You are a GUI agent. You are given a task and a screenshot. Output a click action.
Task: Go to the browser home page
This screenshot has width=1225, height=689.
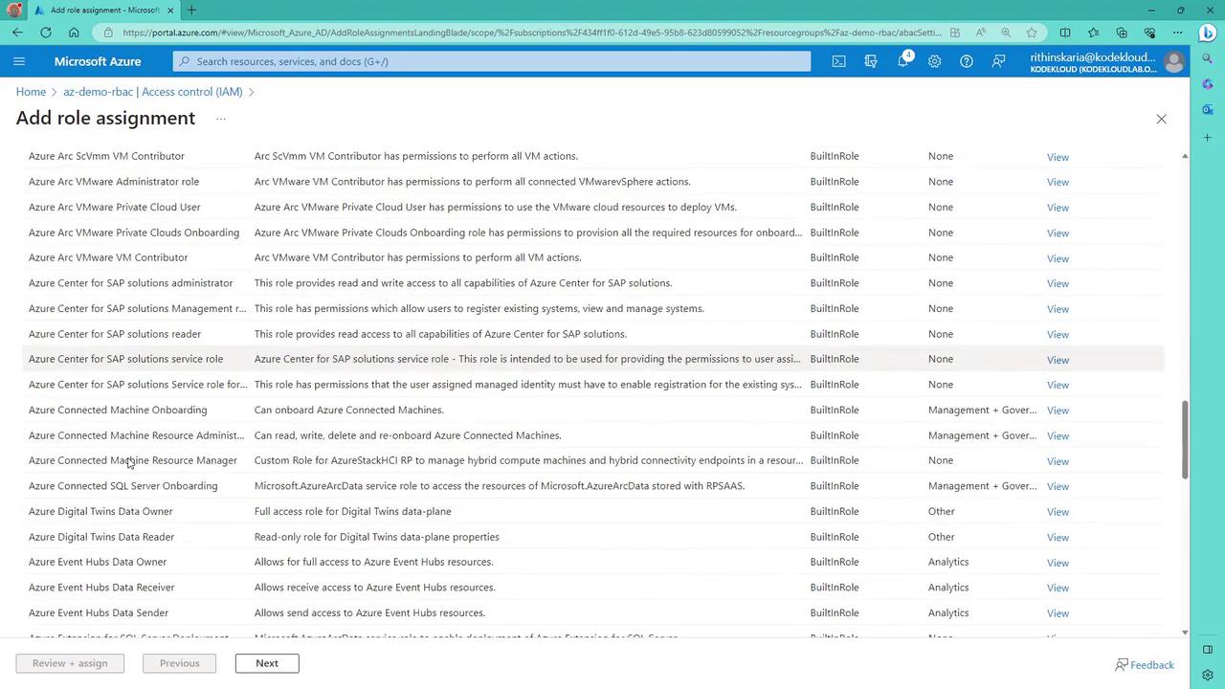click(74, 33)
